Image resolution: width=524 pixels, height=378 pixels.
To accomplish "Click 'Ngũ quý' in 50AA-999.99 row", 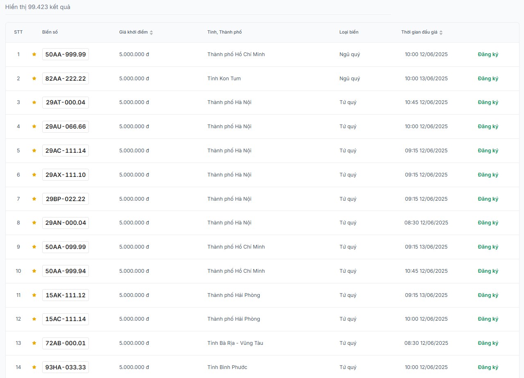I will click(x=349, y=54).
